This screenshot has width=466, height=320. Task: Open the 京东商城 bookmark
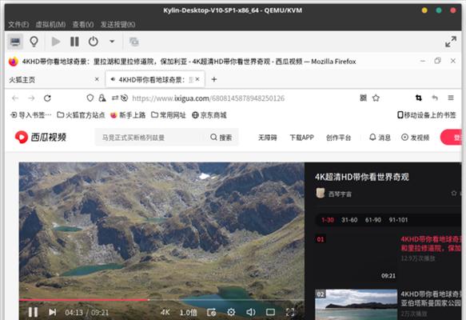tap(209, 114)
